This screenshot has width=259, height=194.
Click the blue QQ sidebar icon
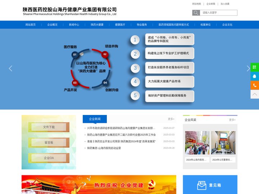pyautogui.click(x=255, y=76)
